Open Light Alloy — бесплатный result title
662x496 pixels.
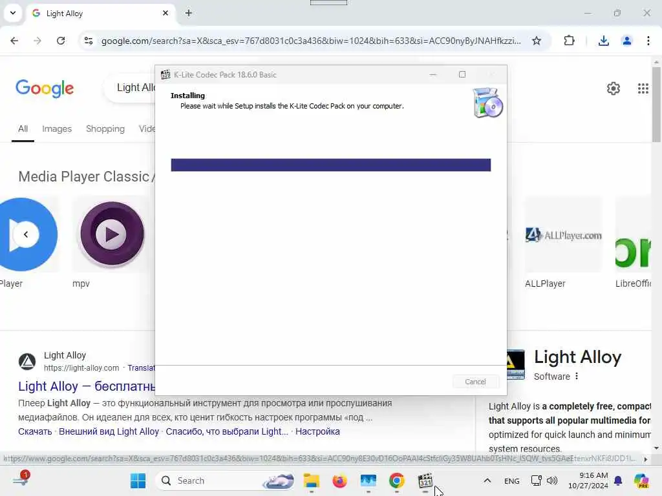click(x=87, y=386)
